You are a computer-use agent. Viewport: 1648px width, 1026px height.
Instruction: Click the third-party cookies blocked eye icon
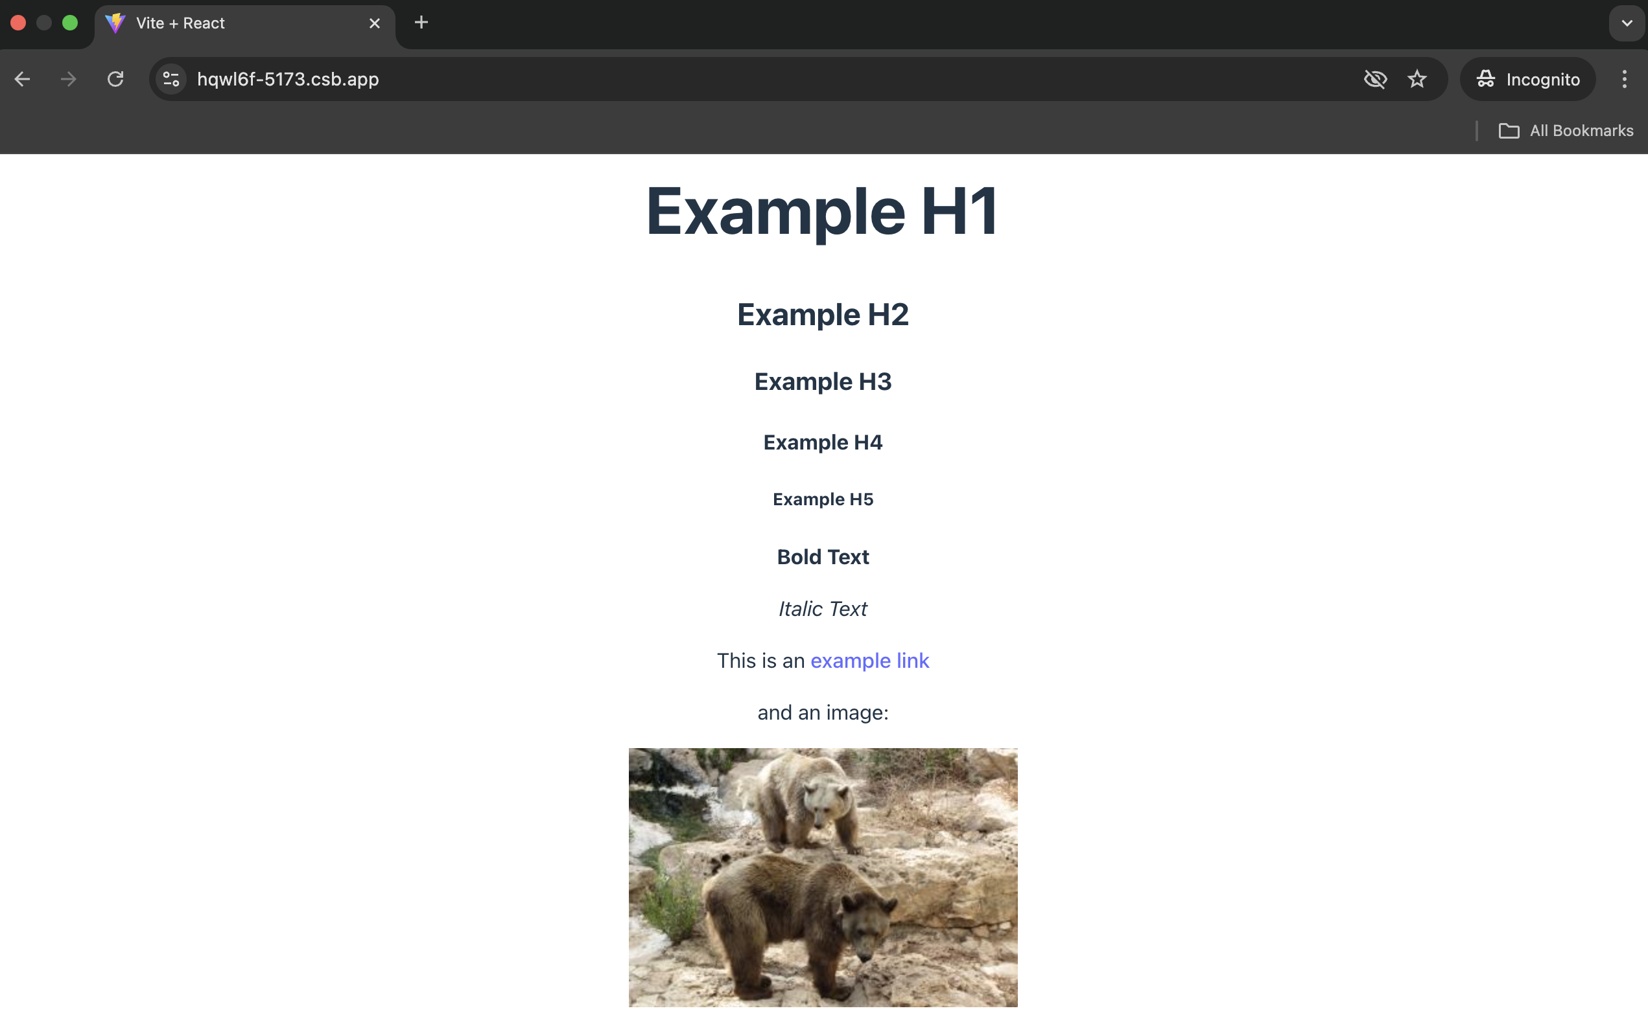pyautogui.click(x=1374, y=80)
